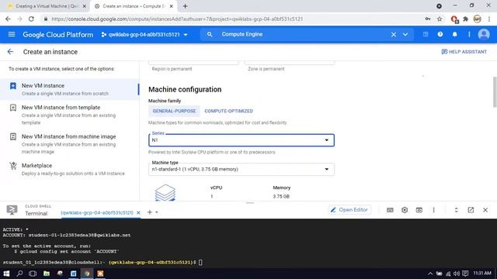This screenshot has width=497, height=279.
Task: Show hidden system tray icons
Action: [430, 274]
